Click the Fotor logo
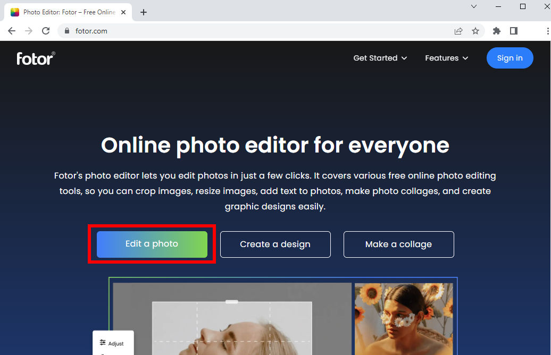 click(36, 58)
